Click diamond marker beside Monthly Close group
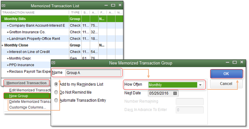 tap(2, 45)
